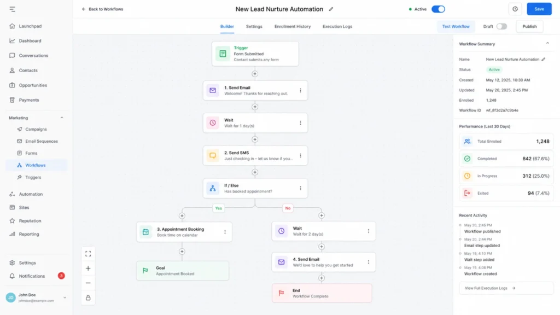The width and height of the screenshot is (560, 315).
Task: Click the Publish button
Action: (529, 26)
